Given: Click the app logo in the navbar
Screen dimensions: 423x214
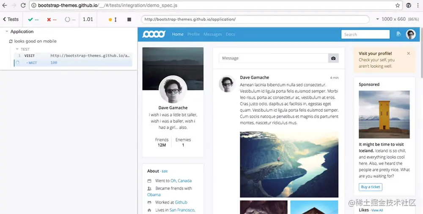Looking at the screenshot, I should click(154, 34).
